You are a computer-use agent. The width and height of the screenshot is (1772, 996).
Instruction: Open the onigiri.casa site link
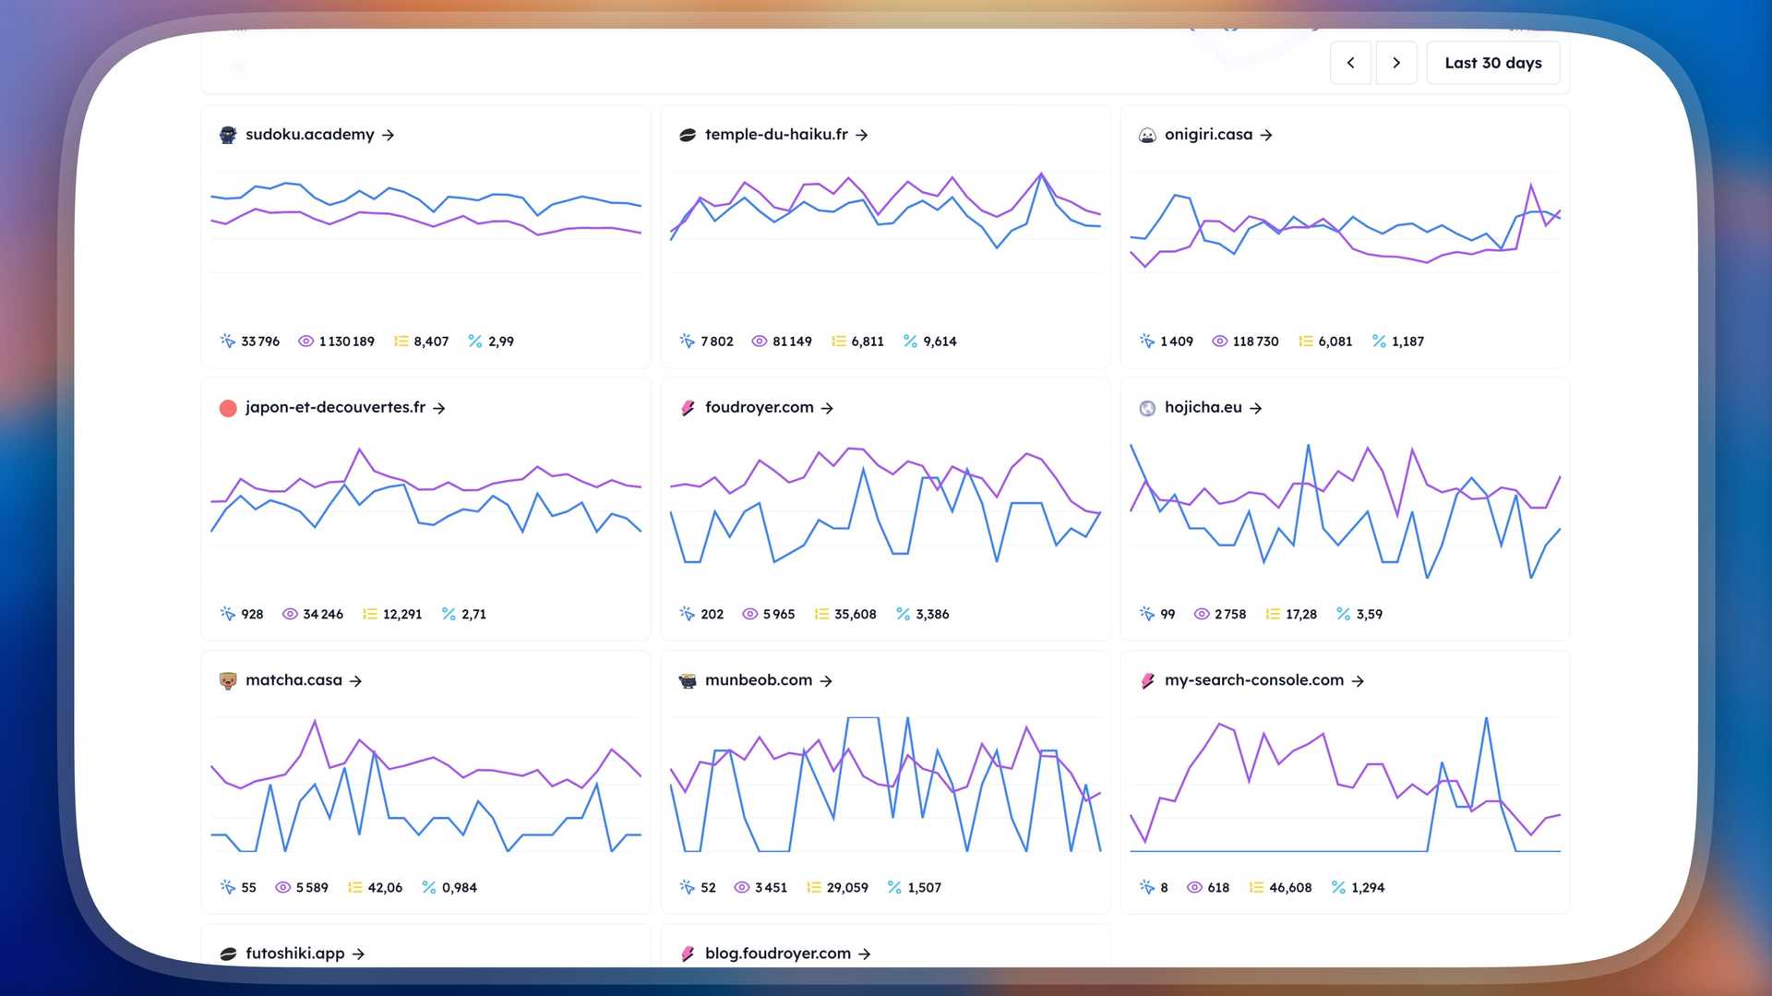tap(1218, 135)
